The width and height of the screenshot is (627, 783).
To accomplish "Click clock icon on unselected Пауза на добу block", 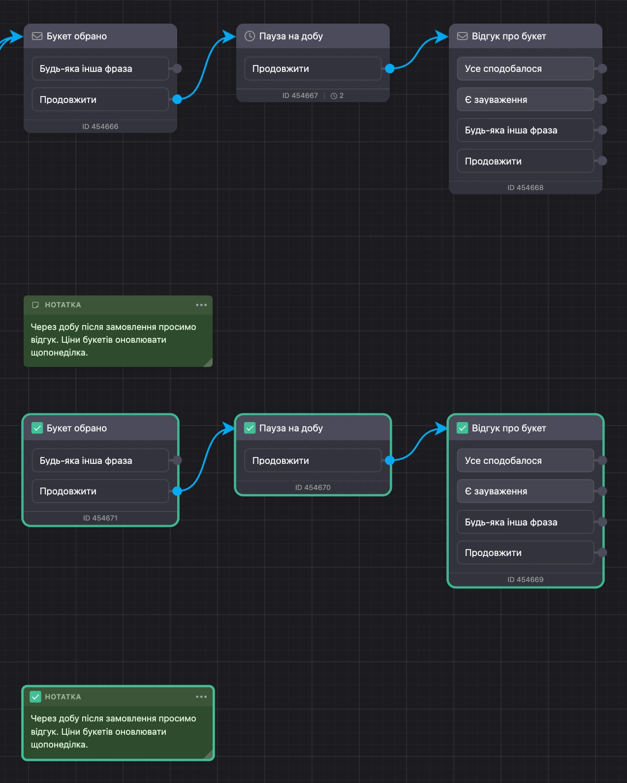I will (250, 36).
